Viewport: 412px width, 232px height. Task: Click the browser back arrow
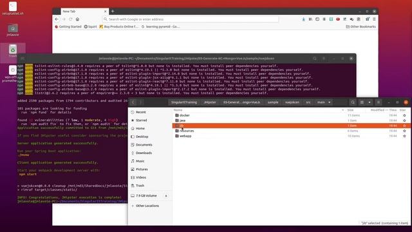point(57,19)
